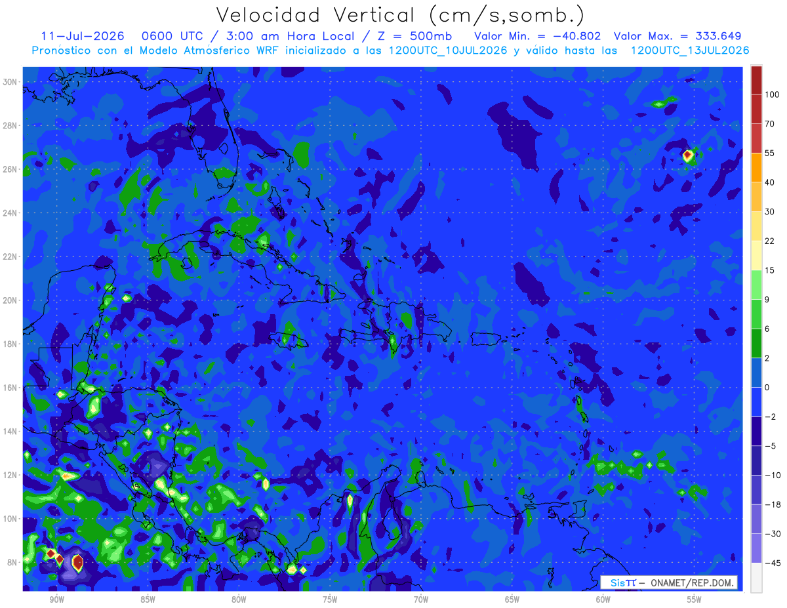Pick yellow swatch between 22 and 30
Screen dimensions: 787x608
pyautogui.click(x=756, y=226)
